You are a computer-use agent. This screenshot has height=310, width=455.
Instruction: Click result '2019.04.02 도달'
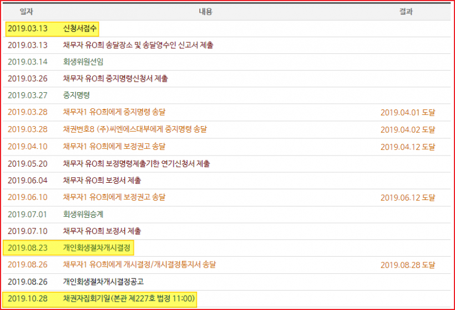[x=408, y=129]
